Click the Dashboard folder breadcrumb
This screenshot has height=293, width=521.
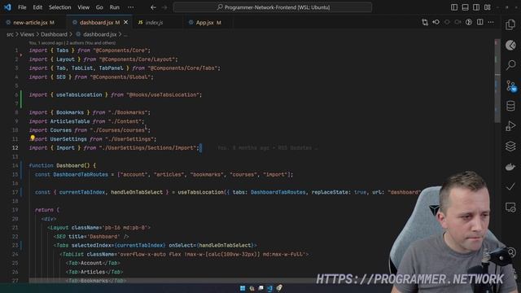(54, 34)
